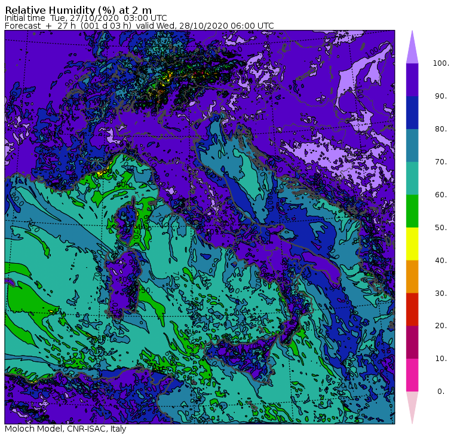Click the legend label "80."
Screen dimensions: 454x437
coord(441,129)
